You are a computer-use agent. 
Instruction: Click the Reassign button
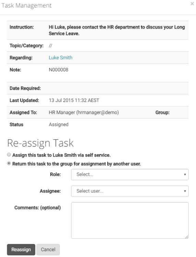(x=21, y=250)
